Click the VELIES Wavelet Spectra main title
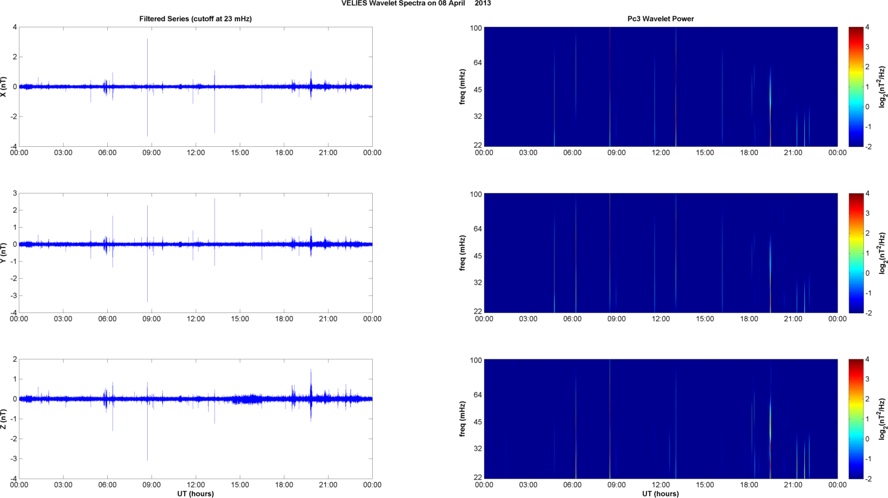 (416, 4)
